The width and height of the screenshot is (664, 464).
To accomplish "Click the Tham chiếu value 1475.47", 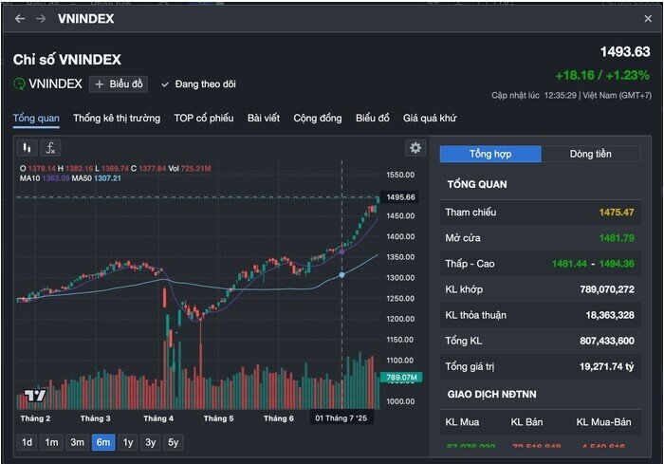I will [x=617, y=213].
